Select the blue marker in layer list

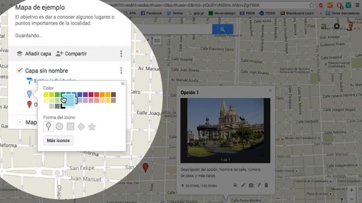pyautogui.click(x=29, y=94)
